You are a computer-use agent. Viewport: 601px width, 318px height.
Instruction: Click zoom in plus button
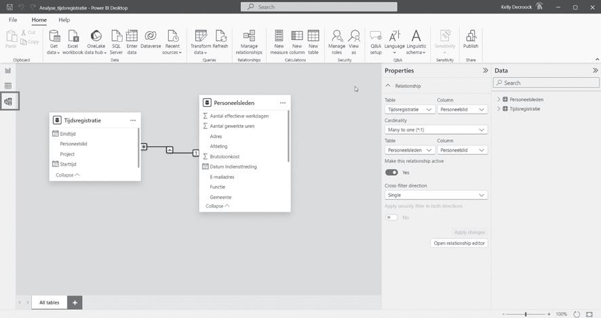click(x=549, y=314)
